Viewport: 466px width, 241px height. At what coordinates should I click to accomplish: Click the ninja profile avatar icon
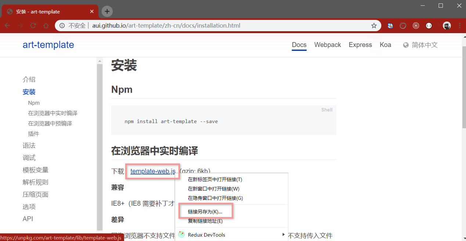(447, 26)
